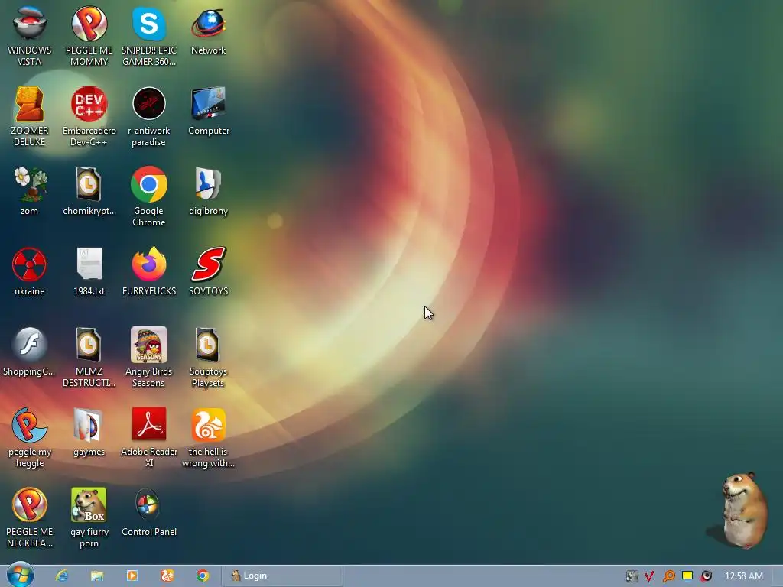Select the Souptoys Playsets icon

(x=208, y=358)
